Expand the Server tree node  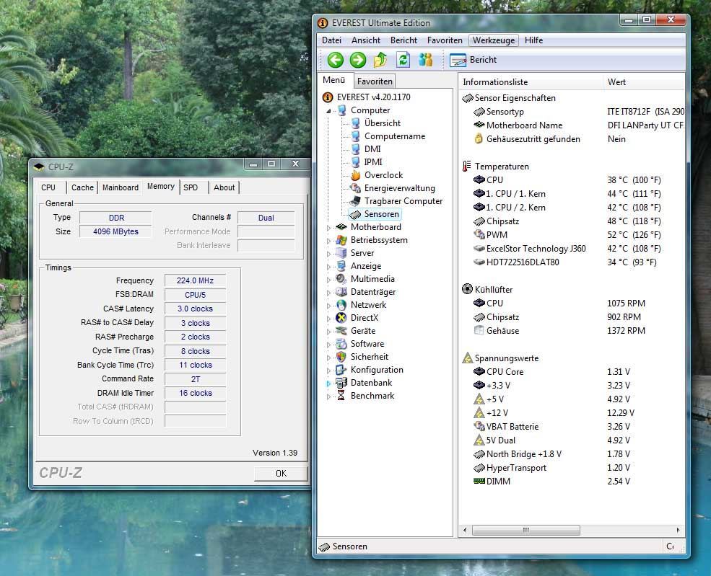click(x=328, y=254)
